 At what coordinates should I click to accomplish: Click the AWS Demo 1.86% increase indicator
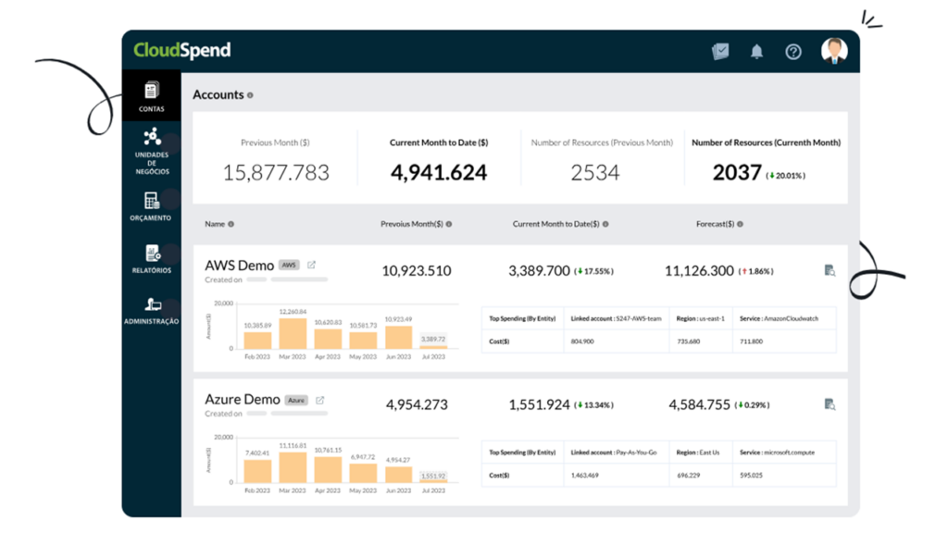coord(755,271)
